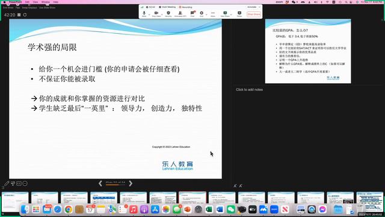Screen dimensions: 385x217
Task: Open PowerPoint from the Dock
Action: coord(188,210)
